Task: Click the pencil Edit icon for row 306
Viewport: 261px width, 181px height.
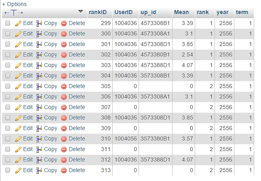Action: (18, 97)
